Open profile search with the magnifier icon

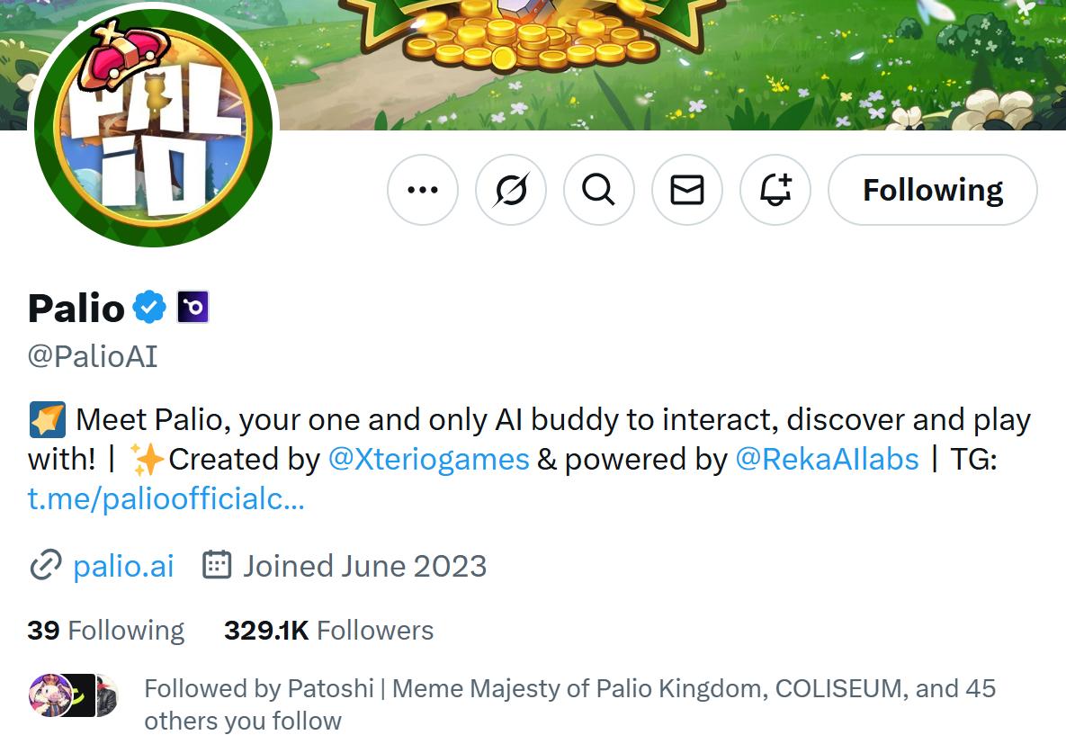coord(598,190)
